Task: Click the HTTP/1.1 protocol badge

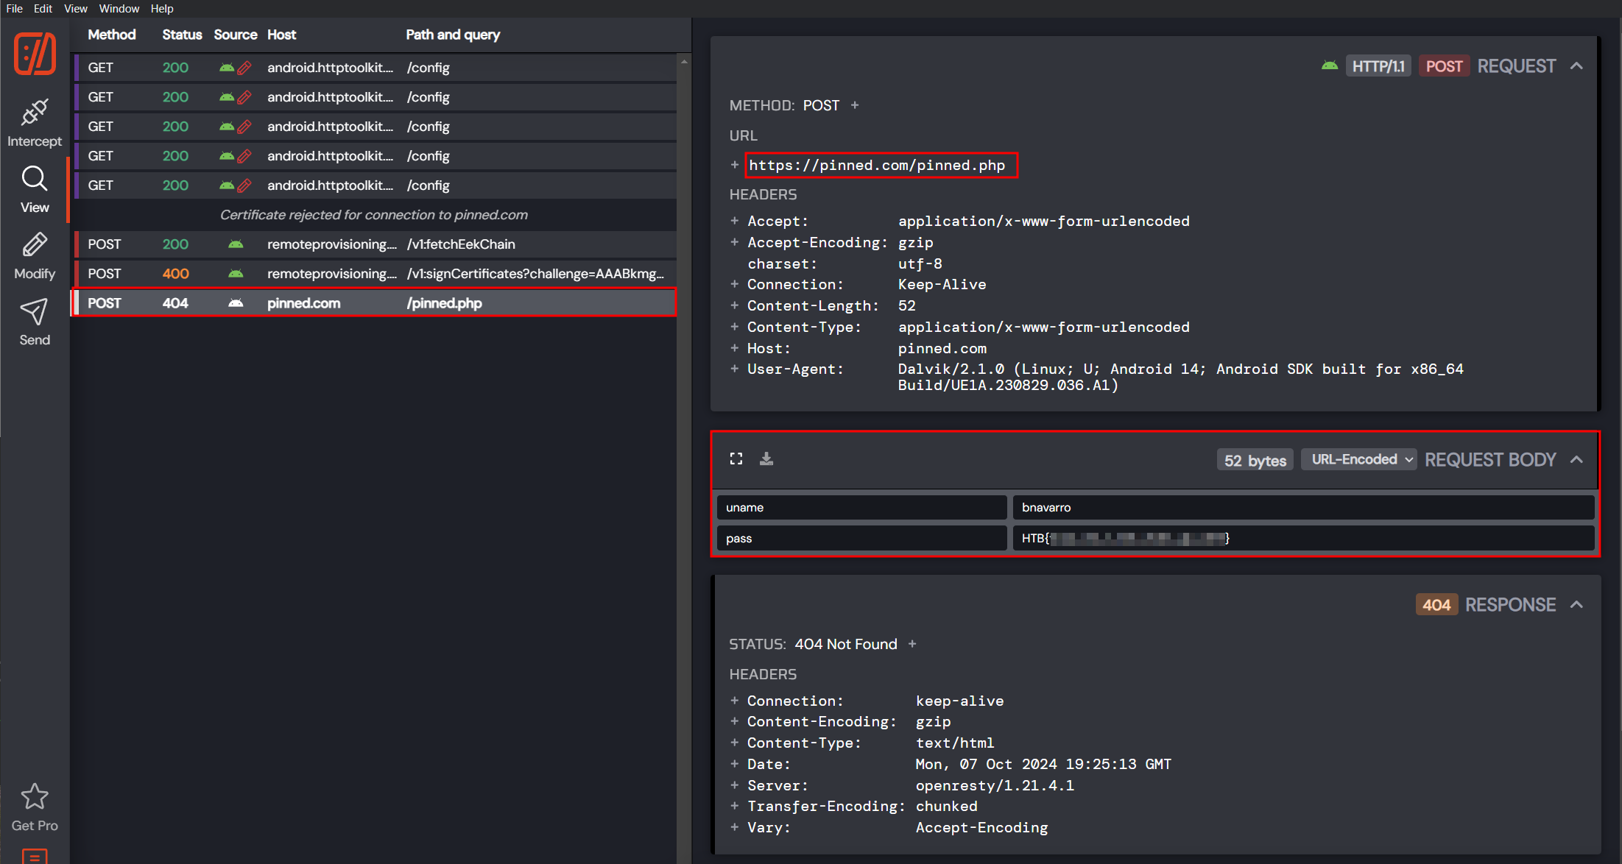Action: tap(1378, 66)
